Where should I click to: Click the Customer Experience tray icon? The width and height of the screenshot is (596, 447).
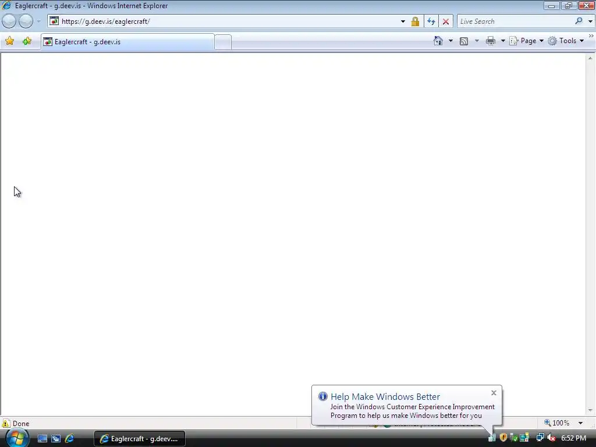click(492, 438)
